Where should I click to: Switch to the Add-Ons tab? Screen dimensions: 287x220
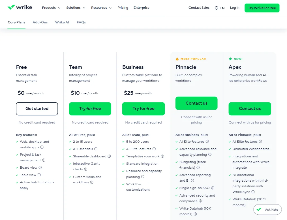[40, 22]
